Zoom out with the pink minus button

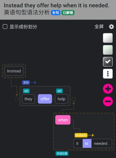(x=108, y=101)
